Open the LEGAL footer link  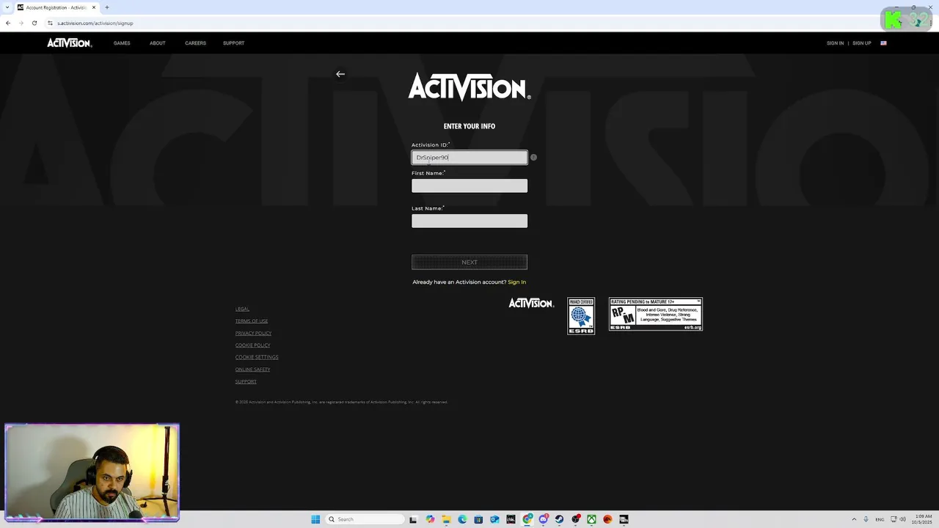click(242, 309)
